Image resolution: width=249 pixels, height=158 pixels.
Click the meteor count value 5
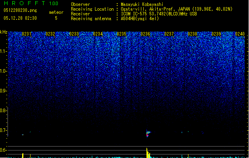[56, 18]
